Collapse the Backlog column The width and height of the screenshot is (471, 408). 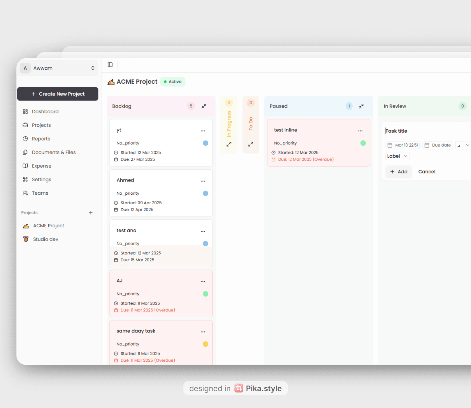(x=204, y=106)
